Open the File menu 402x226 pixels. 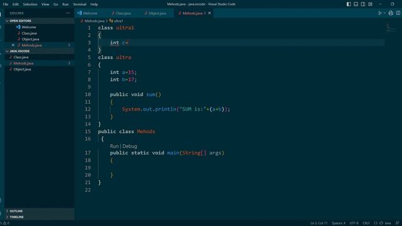(x=6, y=4)
